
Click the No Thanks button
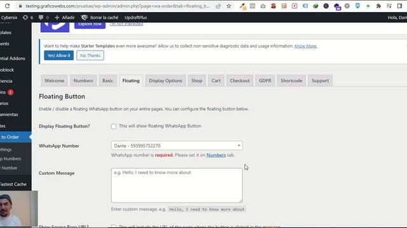point(90,55)
